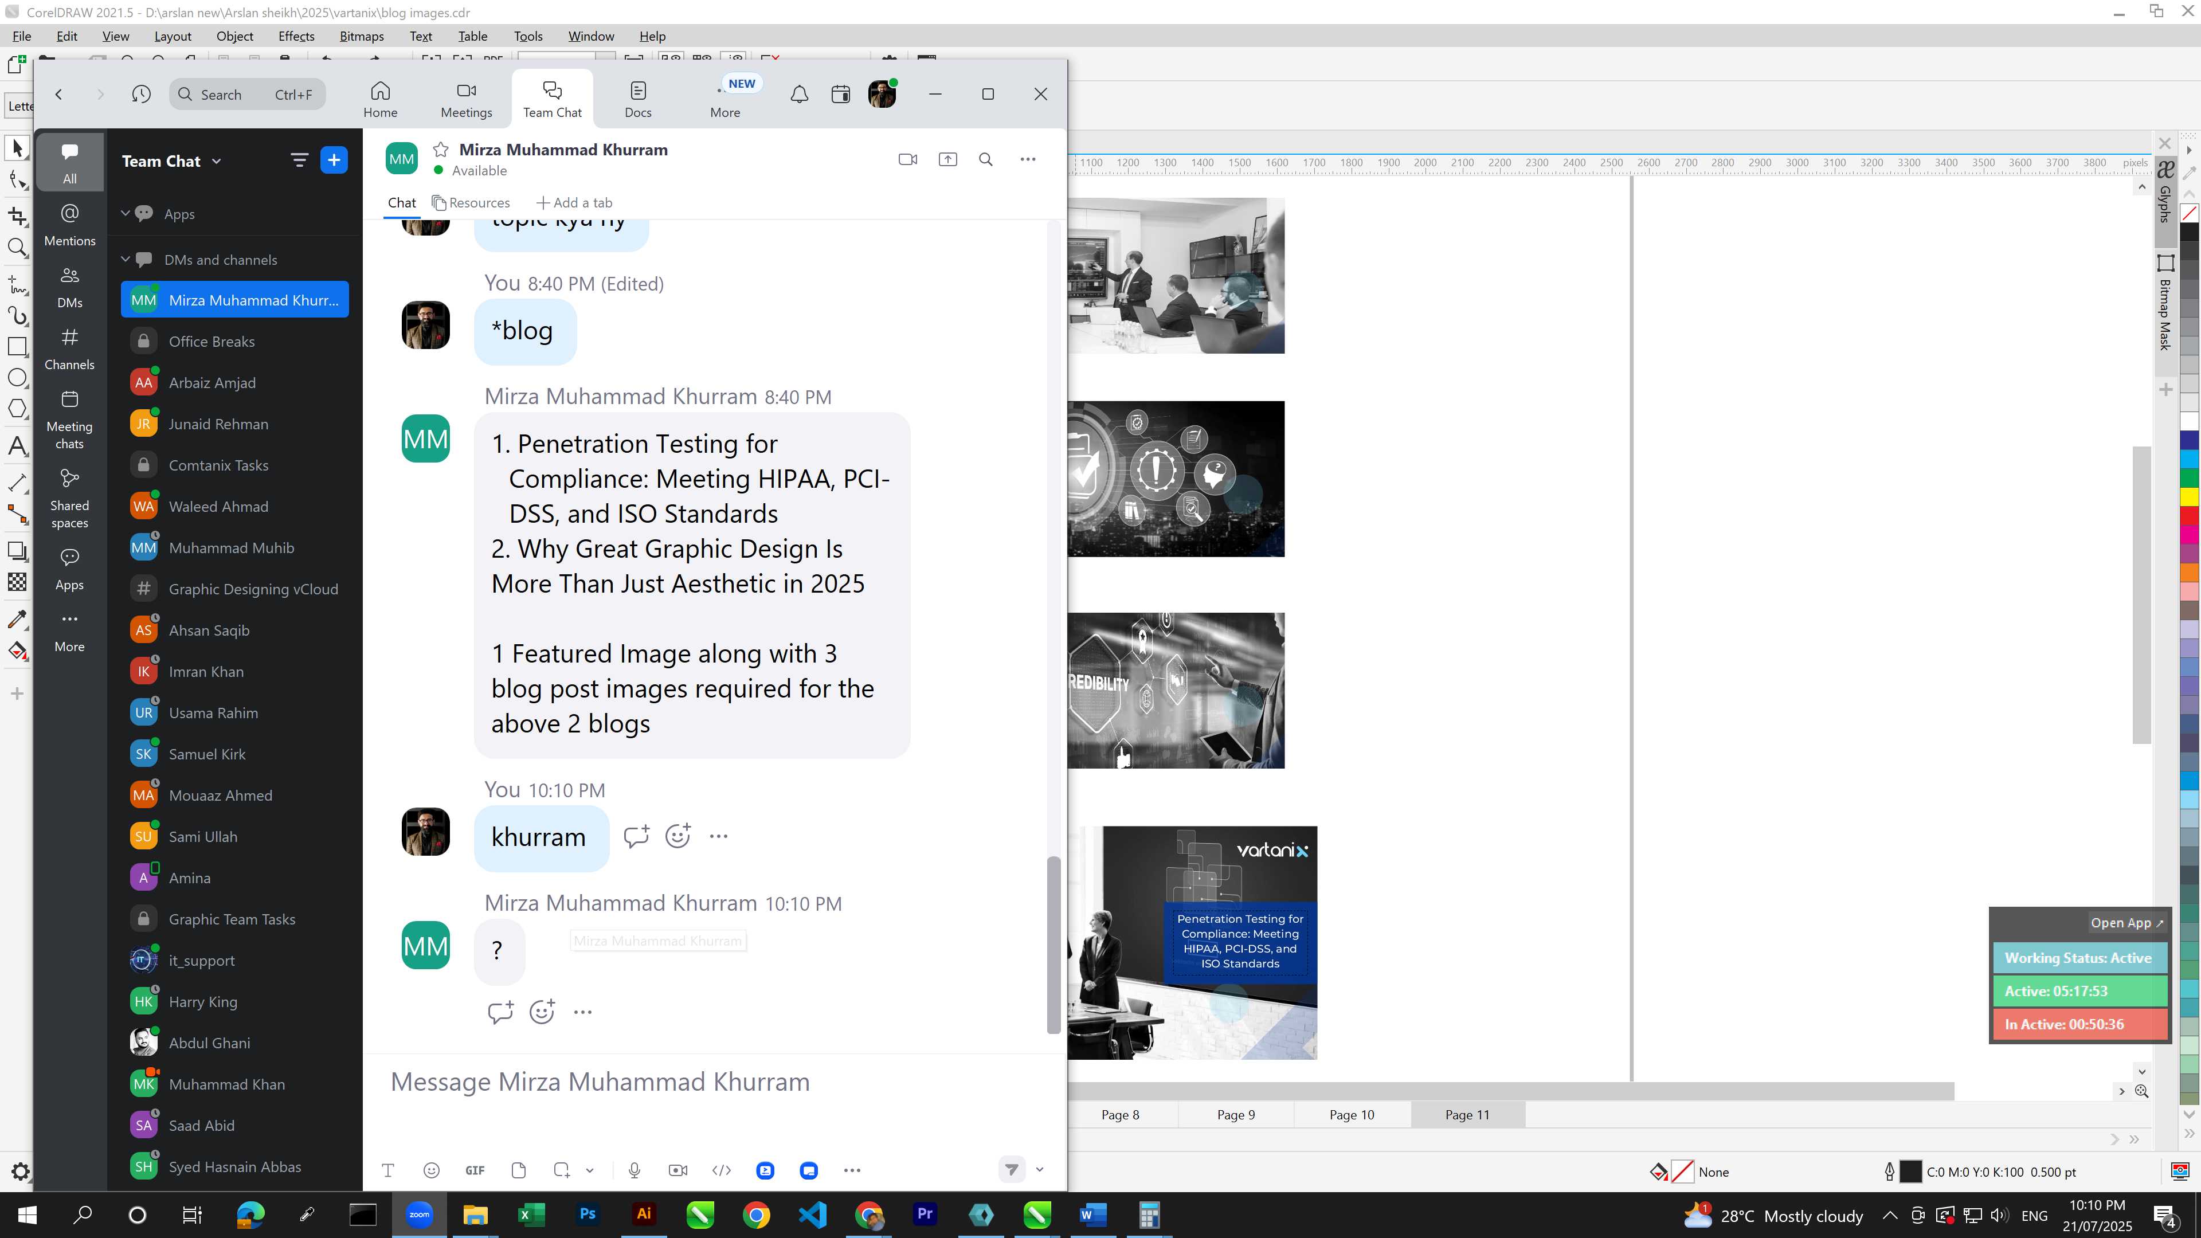
Task: Record a video message
Action: [679, 1170]
